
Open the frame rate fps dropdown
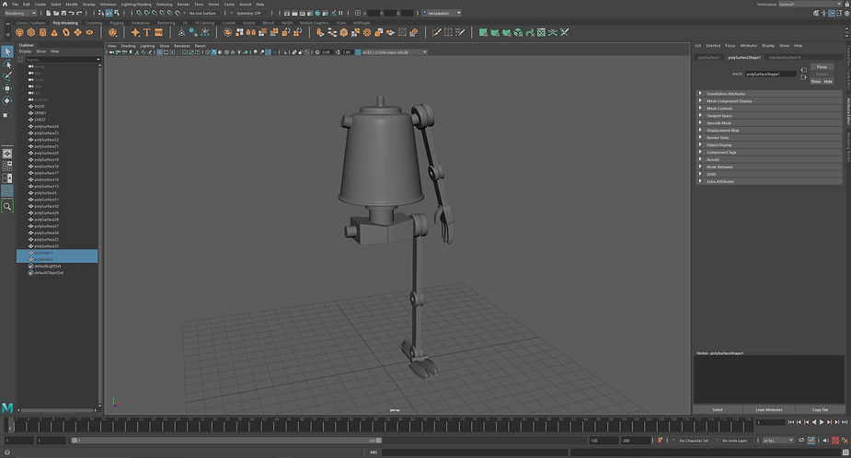click(777, 441)
